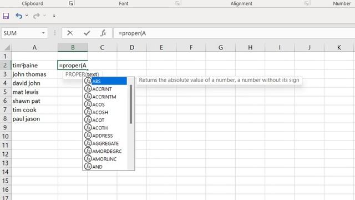Select column H header
This screenshot has width=355, height=200.
(250, 47)
